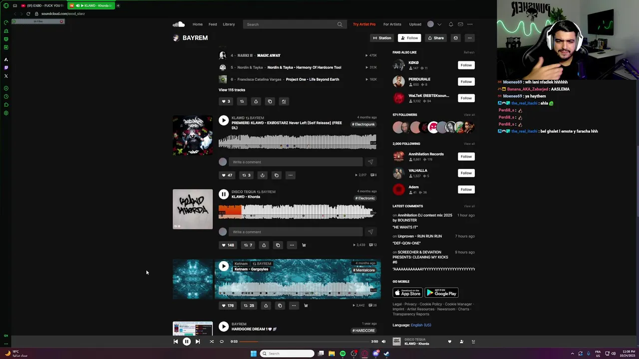Viewport: 639px width, 359px height.
Task: Like KLAWD premiere track with 47 likes
Action: click(227, 175)
